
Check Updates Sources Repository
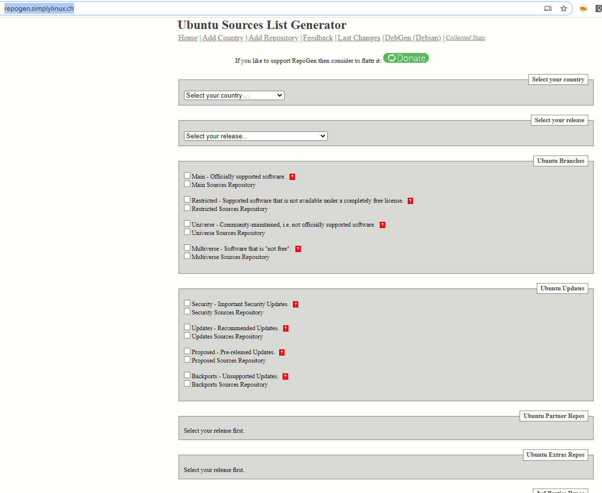click(x=187, y=336)
